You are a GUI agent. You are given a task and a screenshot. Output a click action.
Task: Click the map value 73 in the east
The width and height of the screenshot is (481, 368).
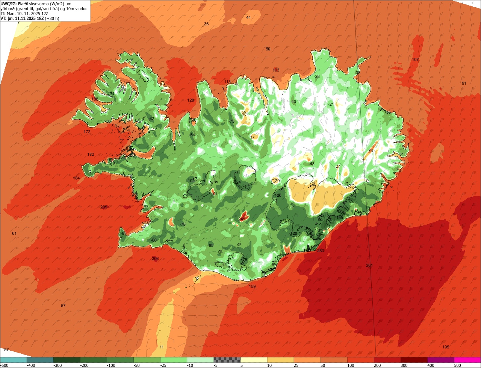coord(371,151)
